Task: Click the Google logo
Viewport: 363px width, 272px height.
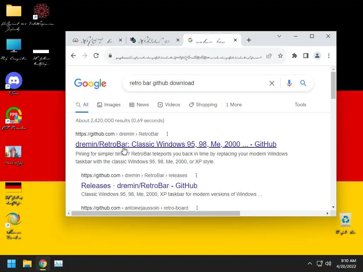Action: point(90,84)
